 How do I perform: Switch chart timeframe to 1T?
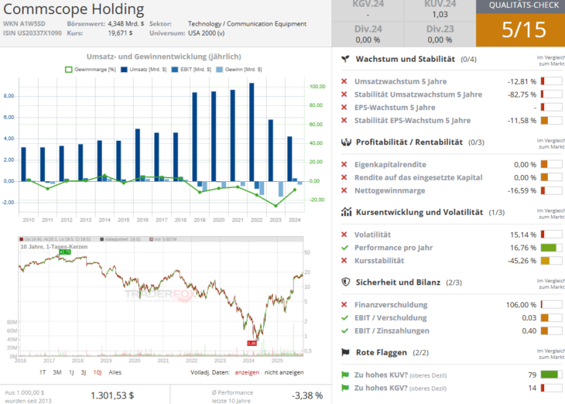click(44, 372)
